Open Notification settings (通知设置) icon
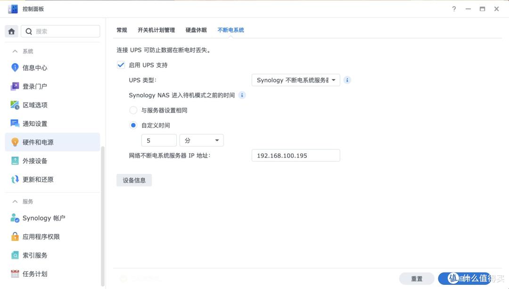 [x=15, y=124]
